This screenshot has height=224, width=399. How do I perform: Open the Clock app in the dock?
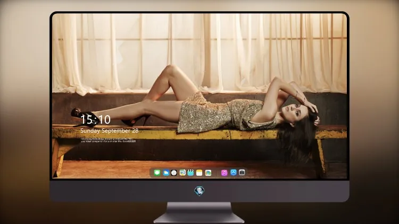pos(174,173)
